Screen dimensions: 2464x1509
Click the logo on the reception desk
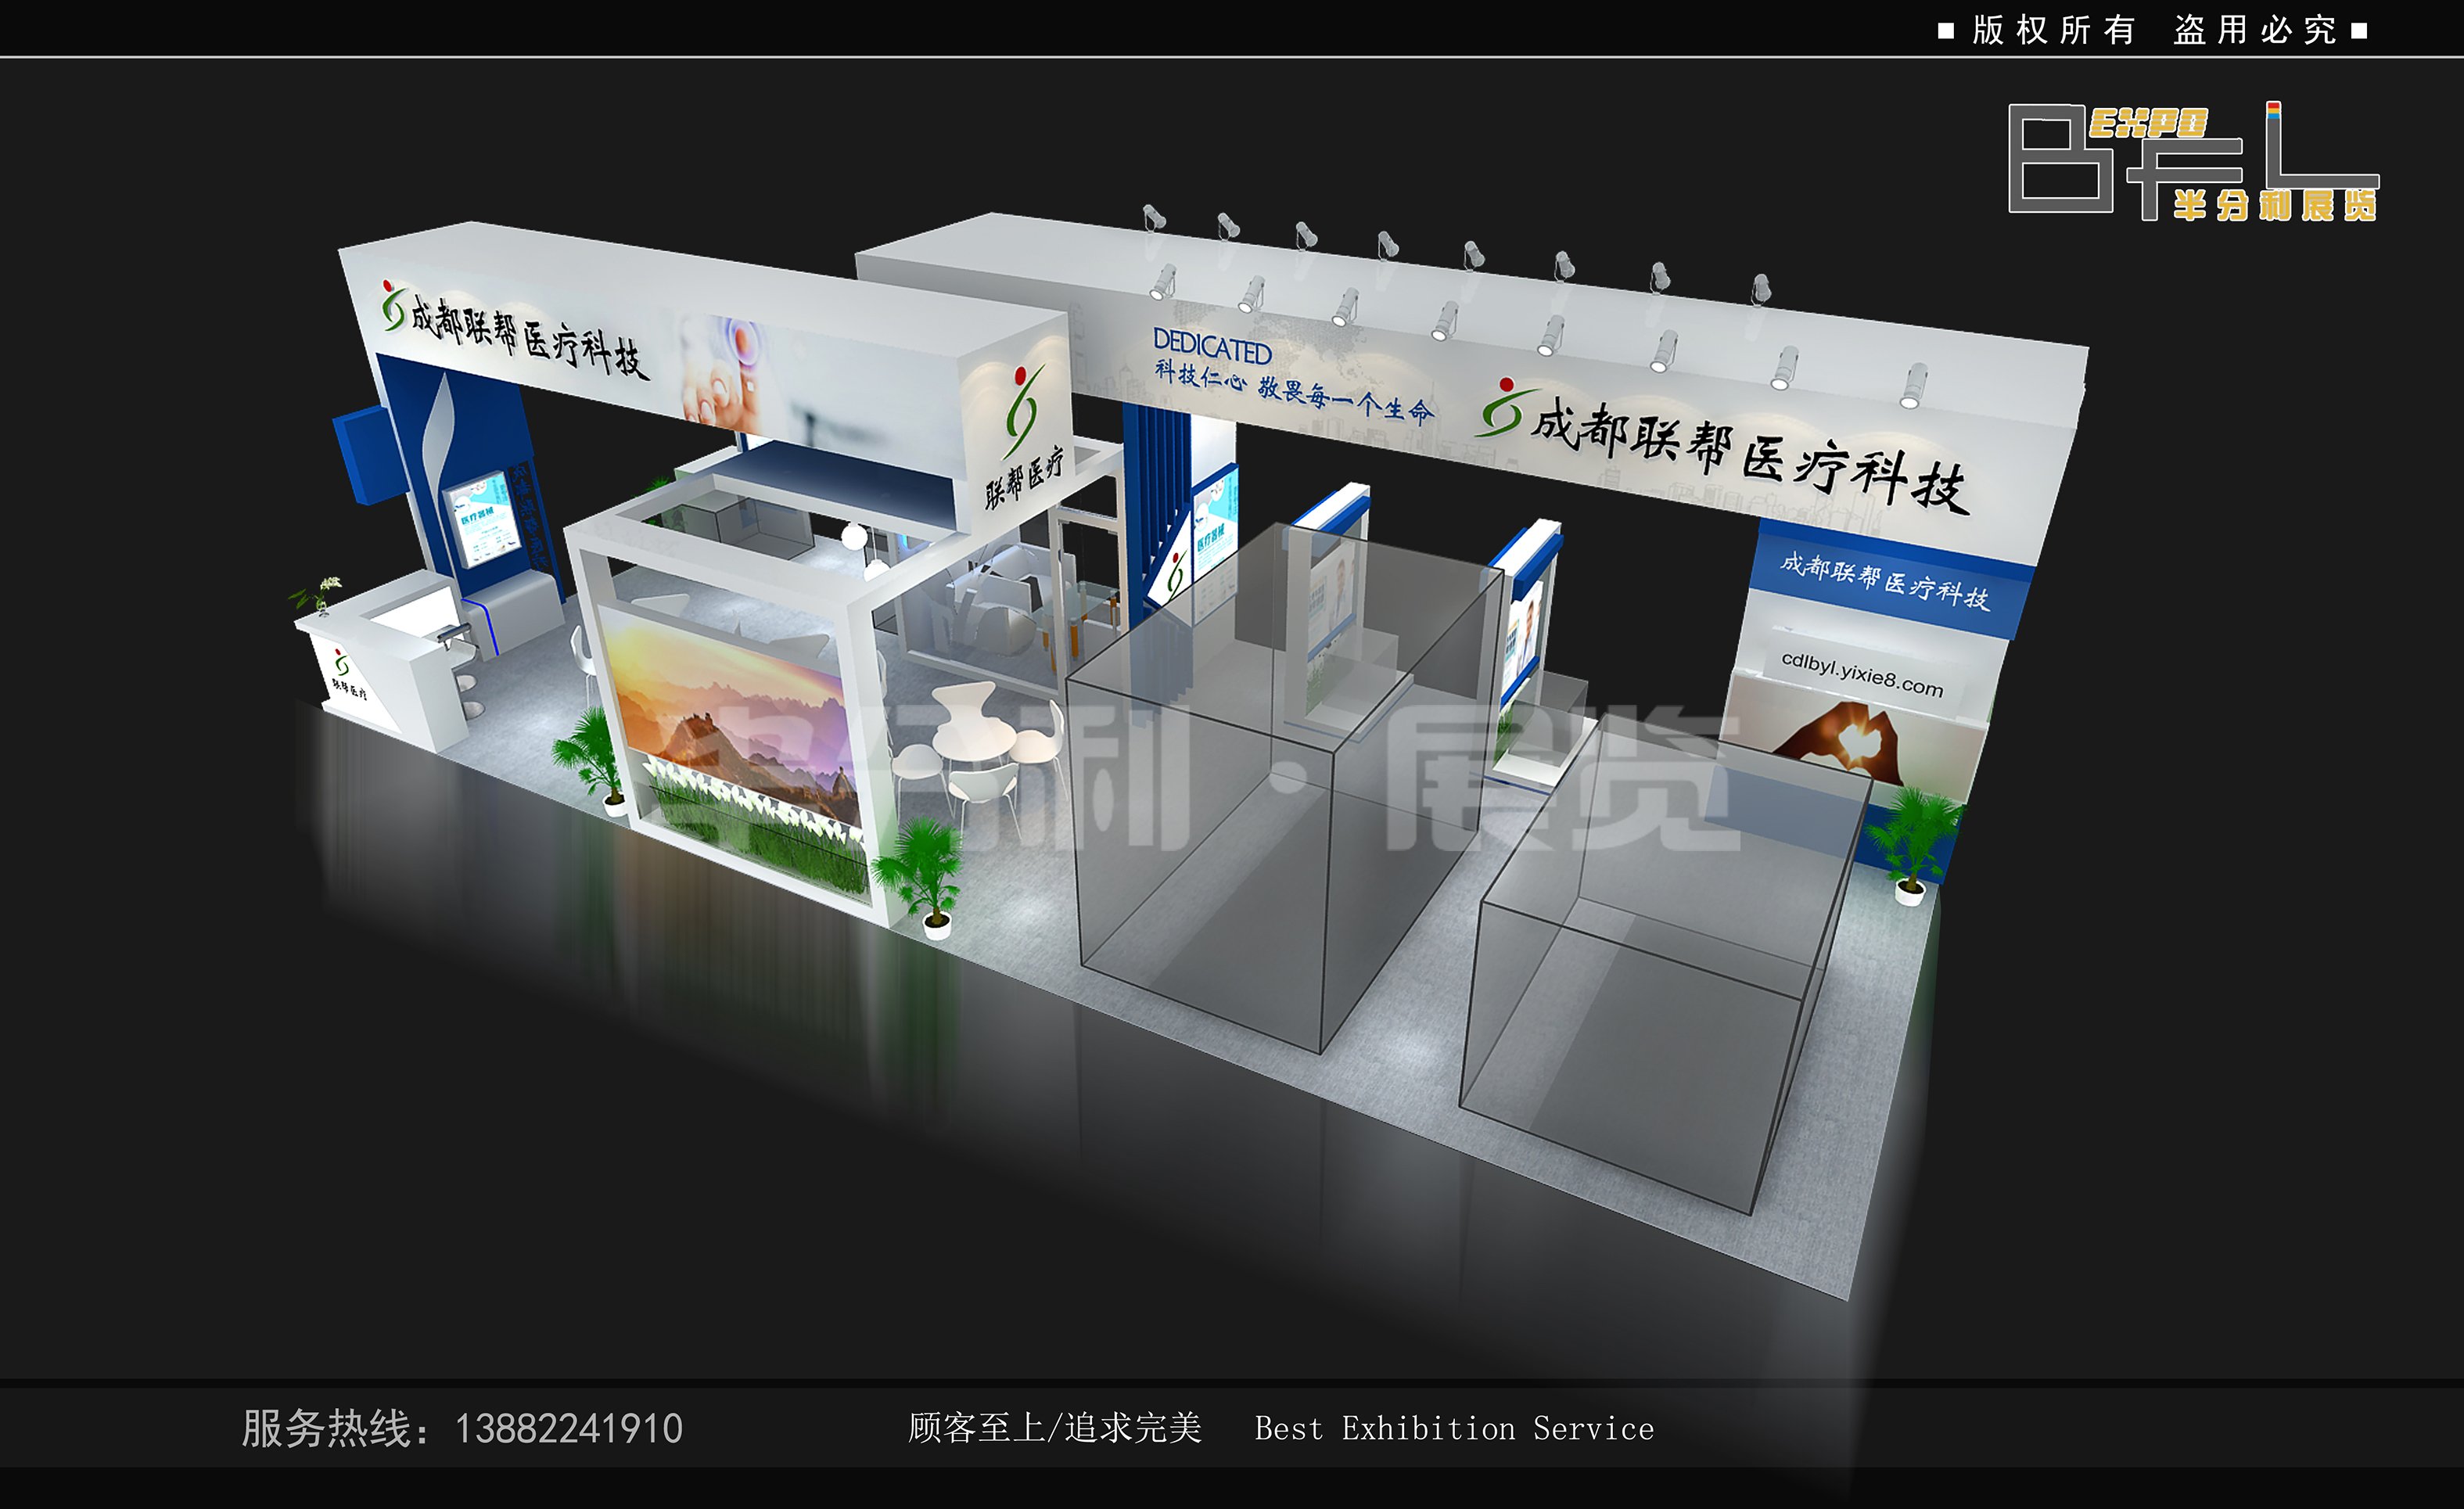(x=347, y=674)
